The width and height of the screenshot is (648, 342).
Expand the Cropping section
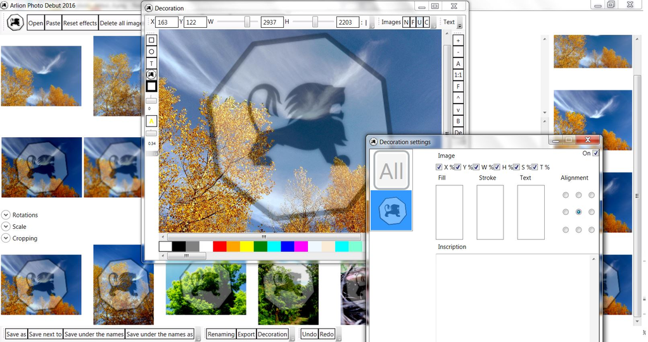pos(6,238)
